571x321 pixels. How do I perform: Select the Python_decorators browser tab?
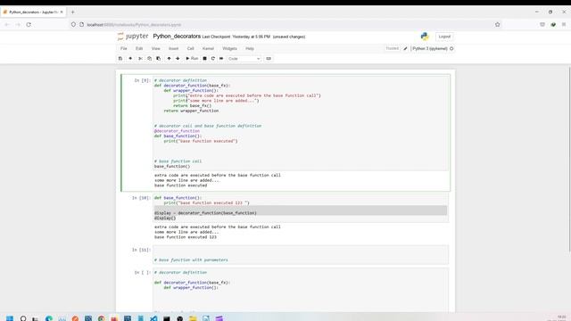(33, 12)
